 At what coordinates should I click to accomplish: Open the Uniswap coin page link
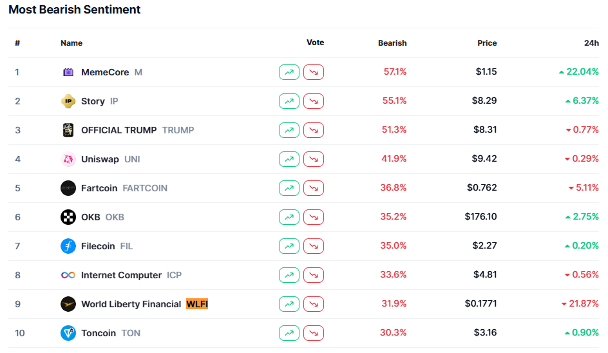click(100, 159)
